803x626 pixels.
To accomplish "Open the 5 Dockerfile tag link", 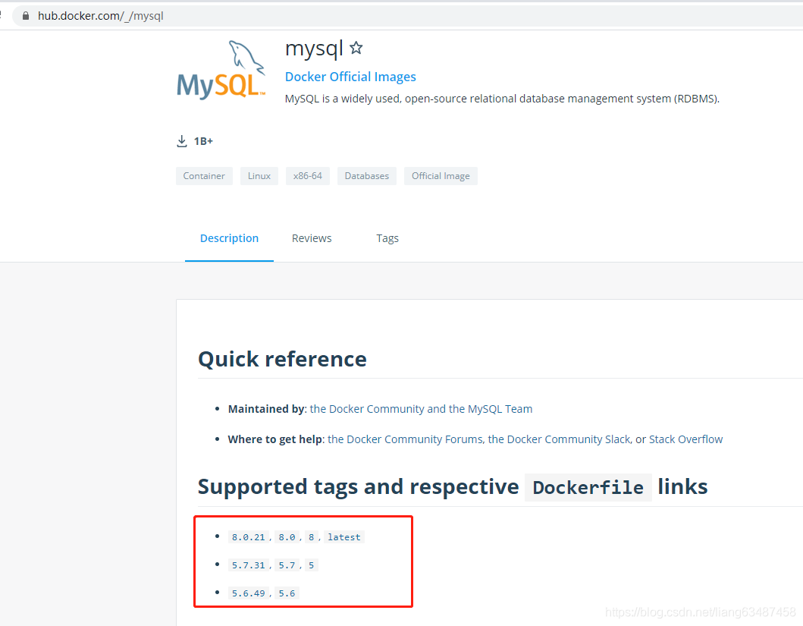I will click(x=312, y=565).
